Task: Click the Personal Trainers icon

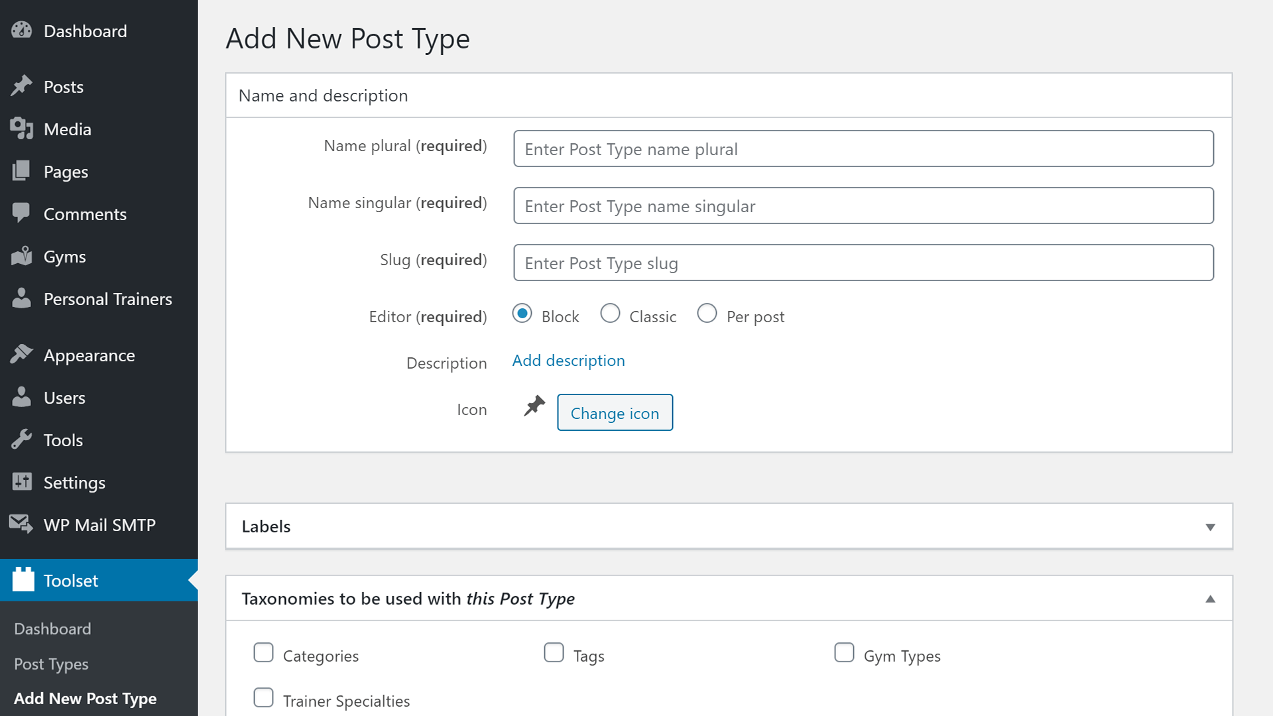Action: (x=23, y=299)
